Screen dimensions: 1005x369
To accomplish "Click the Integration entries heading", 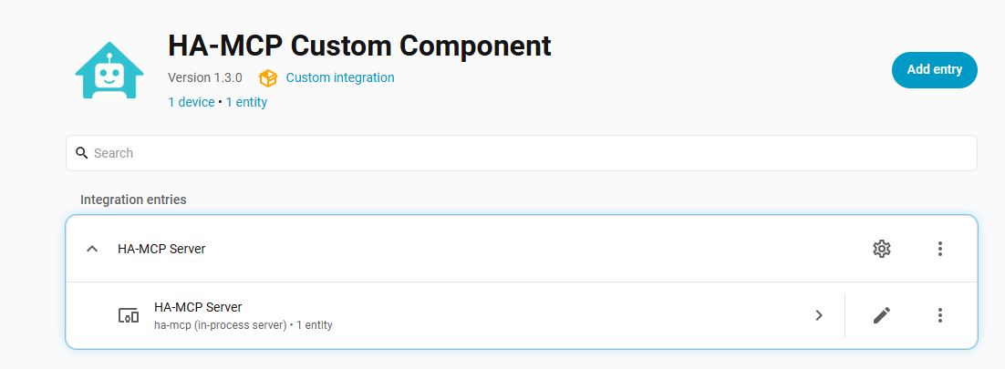I will coord(133,200).
